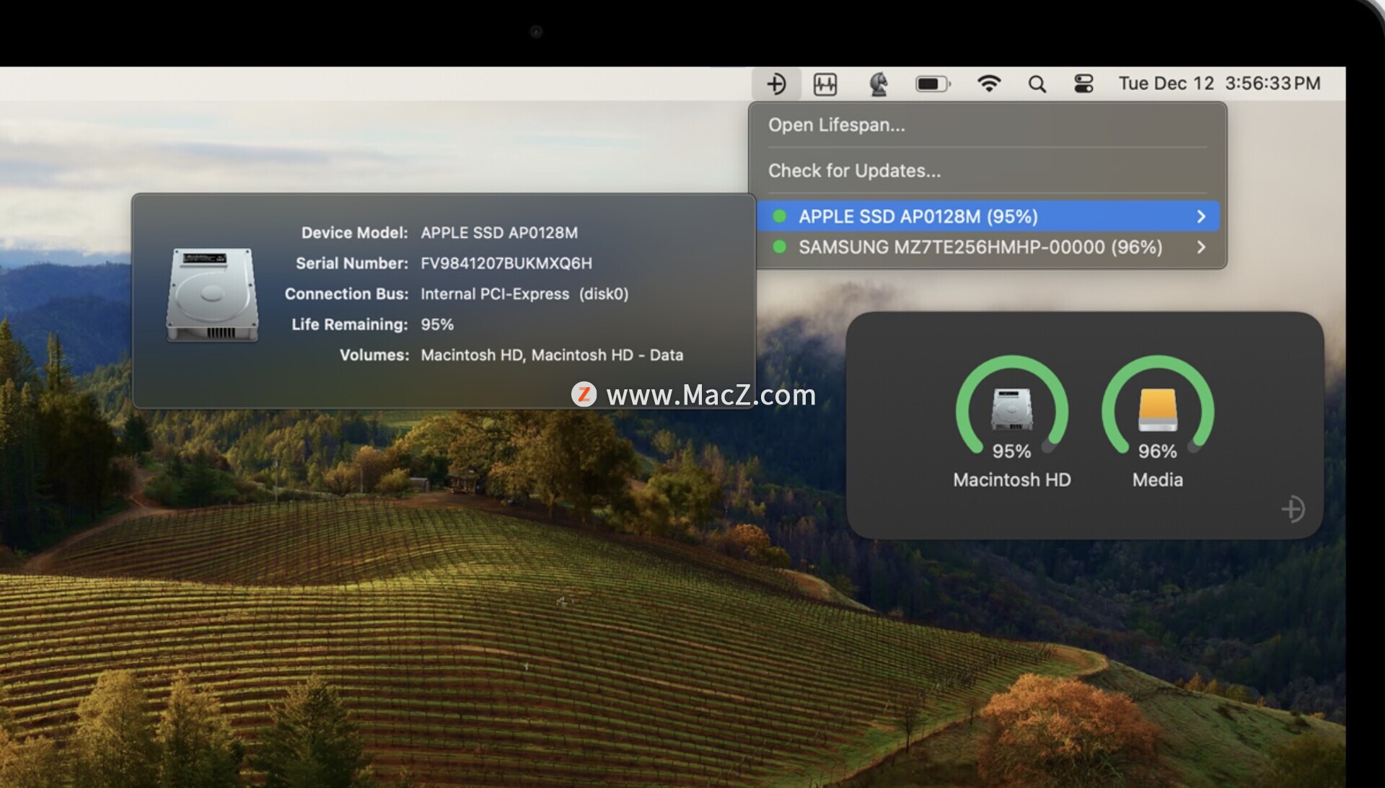Click green status dot for APPLE SSD
The width and height of the screenshot is (1385, 788).
coord(779,216)
